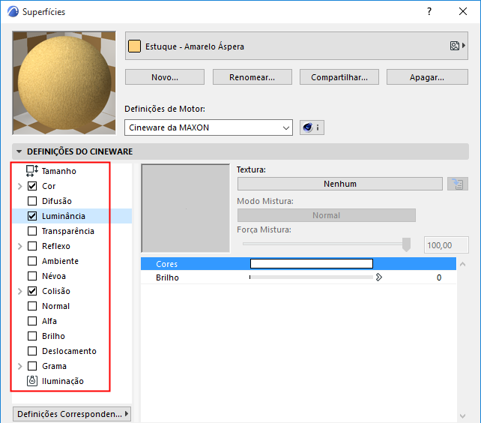Screen dimensions: 481x423
Task: Open the Estuque - Amarelo Áspera surface selector
Action: [x=297, y=46]
